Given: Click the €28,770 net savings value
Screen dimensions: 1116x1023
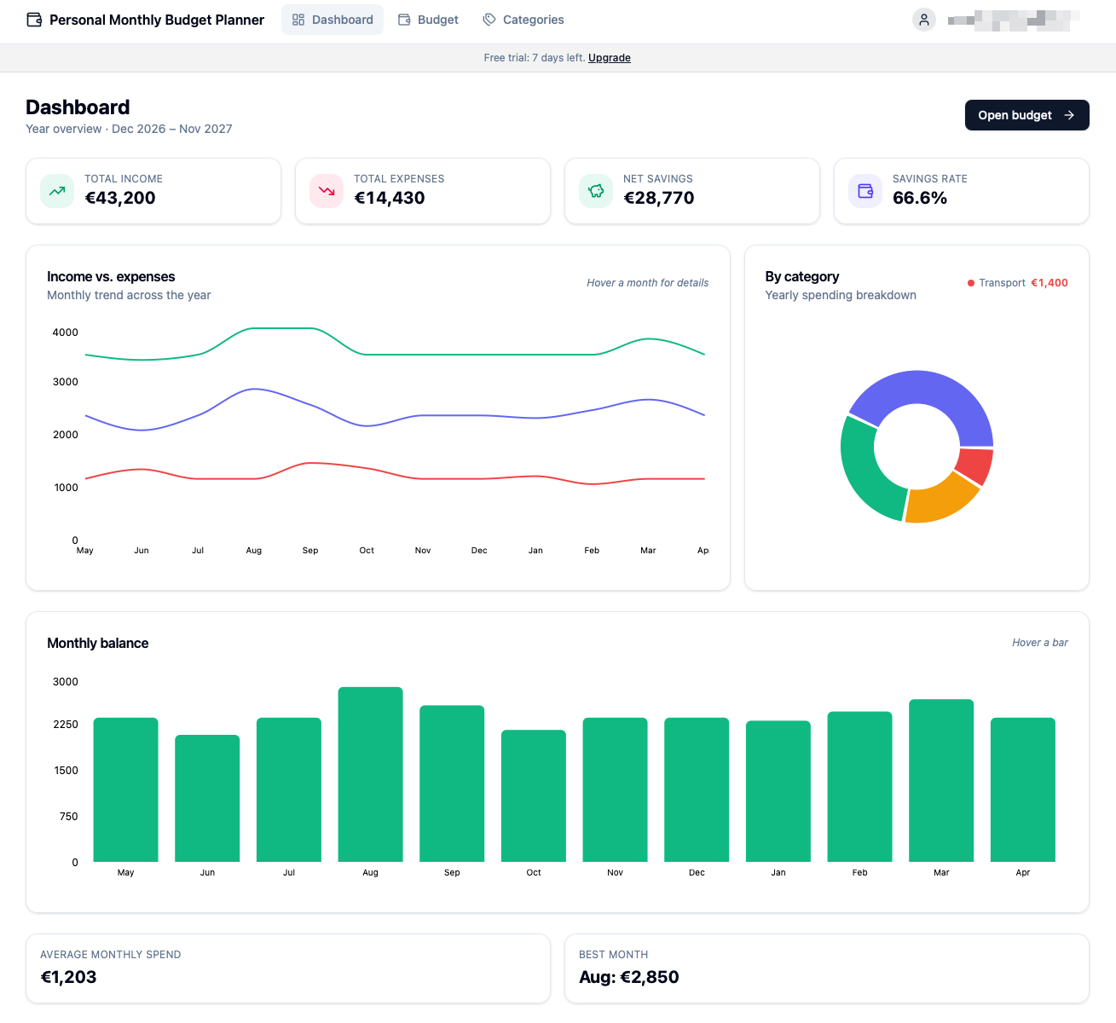Looking at the screenshot, I should (x=659, y=198).
